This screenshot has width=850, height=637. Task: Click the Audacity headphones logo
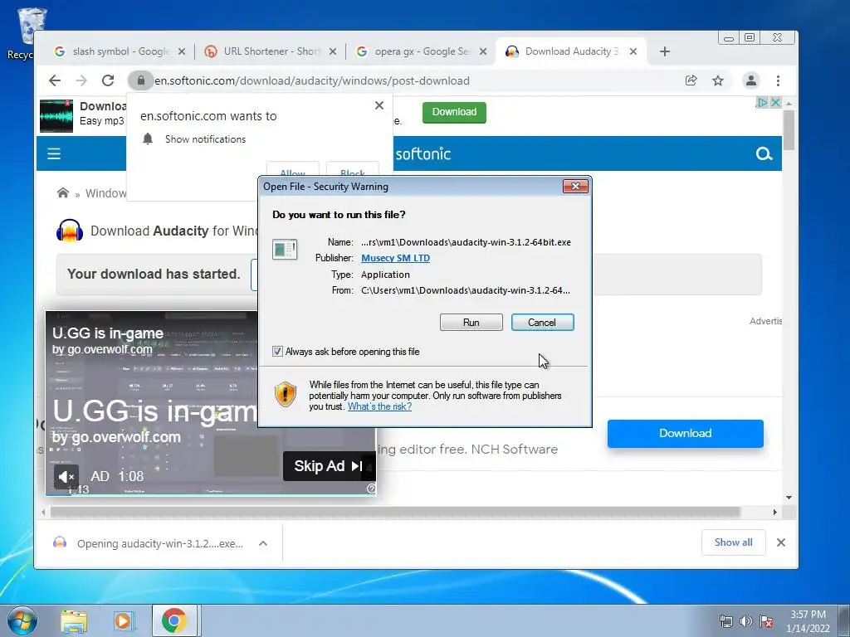(70, 231)
